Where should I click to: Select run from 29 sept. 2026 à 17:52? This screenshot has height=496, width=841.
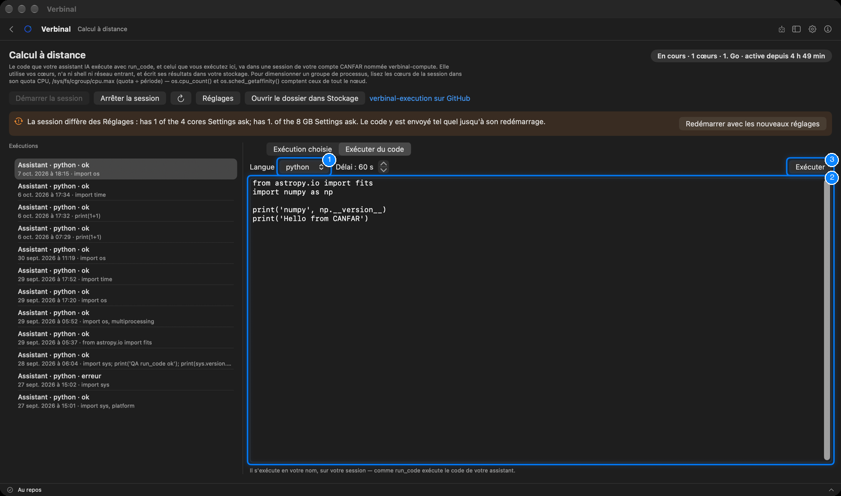[x=126, y=274]
